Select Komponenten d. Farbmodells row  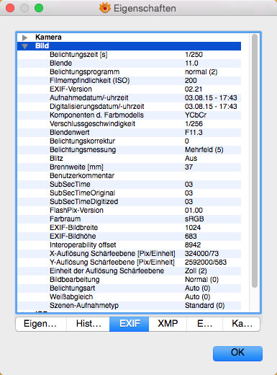(129, 115)
